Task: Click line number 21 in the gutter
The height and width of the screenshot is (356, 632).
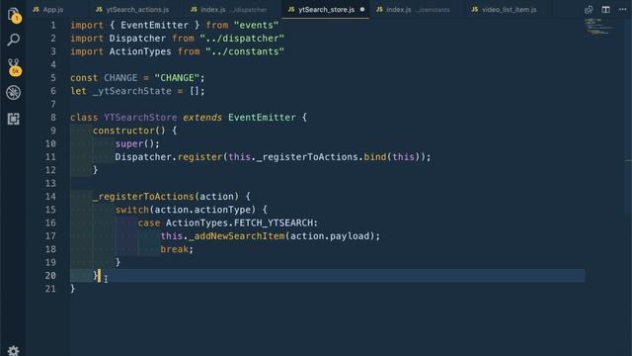Action: pyautogui.click(x=50, y=289)
